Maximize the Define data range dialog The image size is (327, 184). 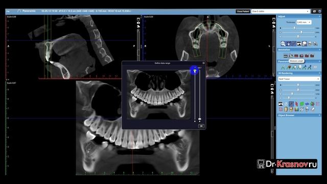pyautogui.click(x=203, y=63)
